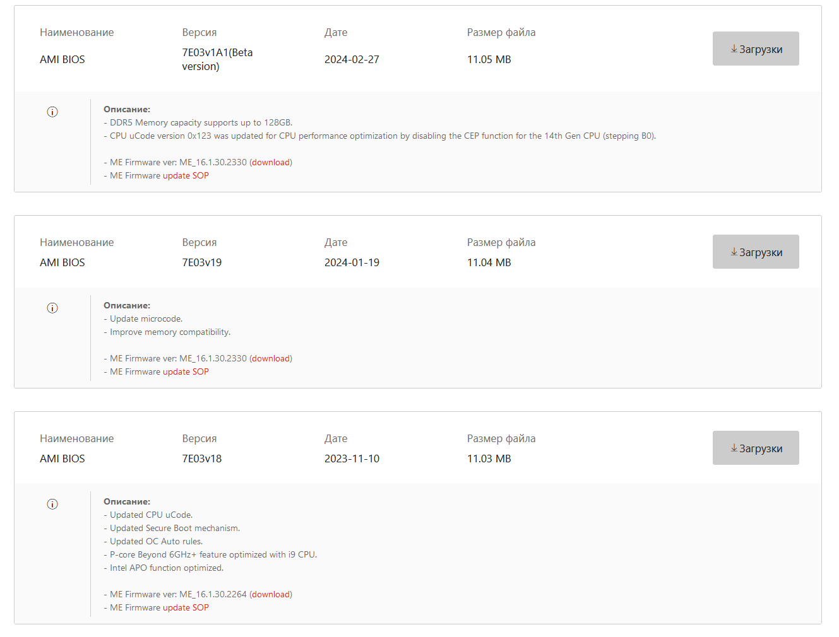Click the release date 2024-02-27
This screenshot has height=637, width=839.
click(352, 60)
